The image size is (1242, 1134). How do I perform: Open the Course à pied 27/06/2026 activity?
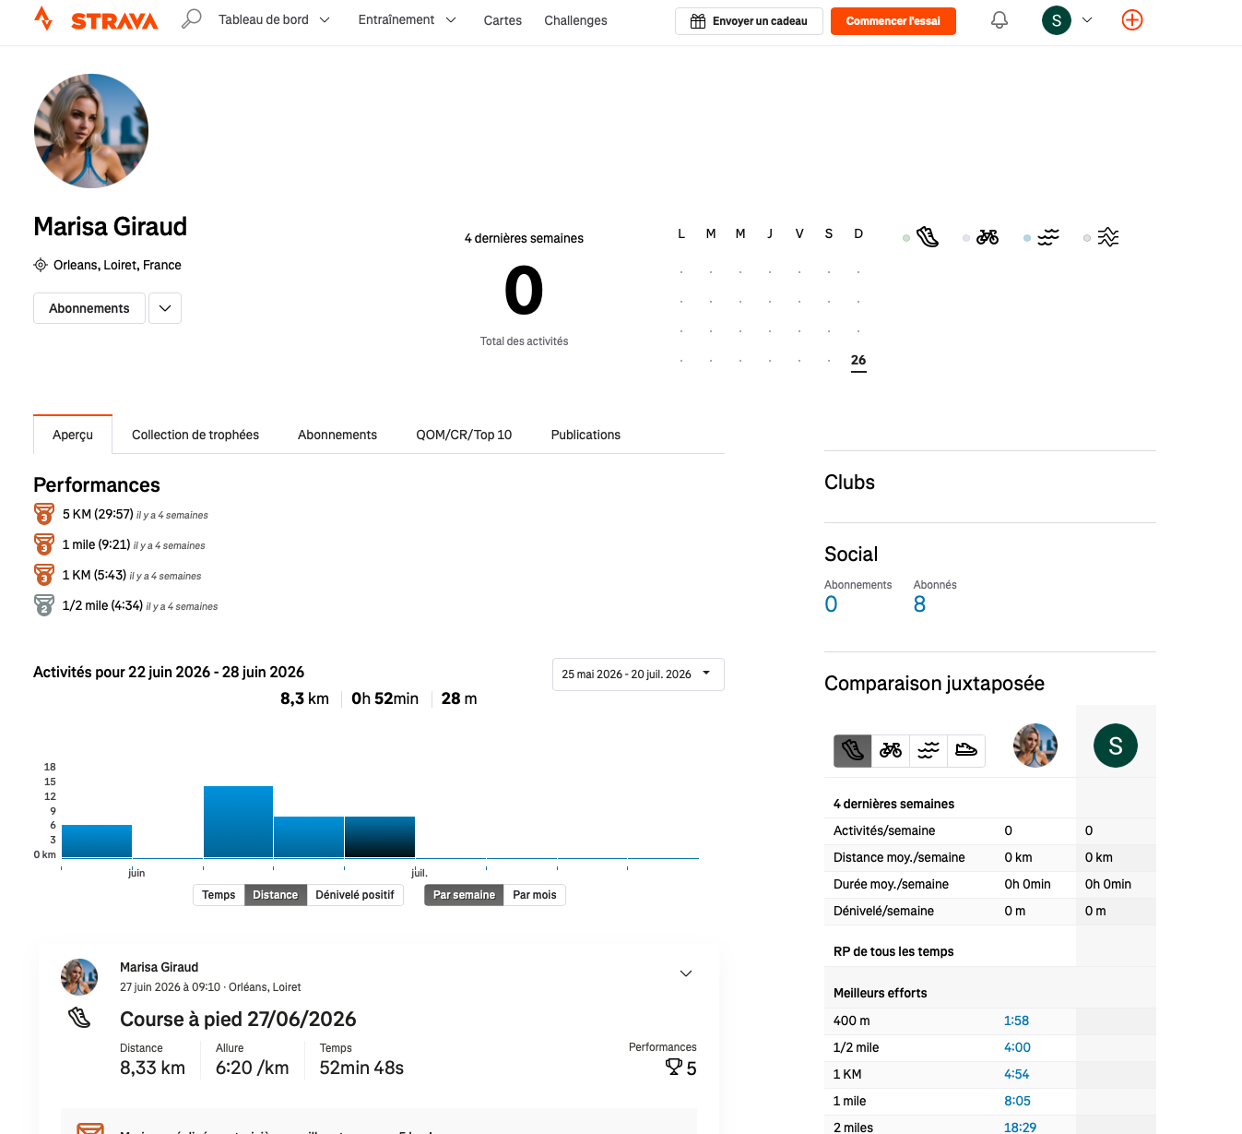tap(238, 1019)
